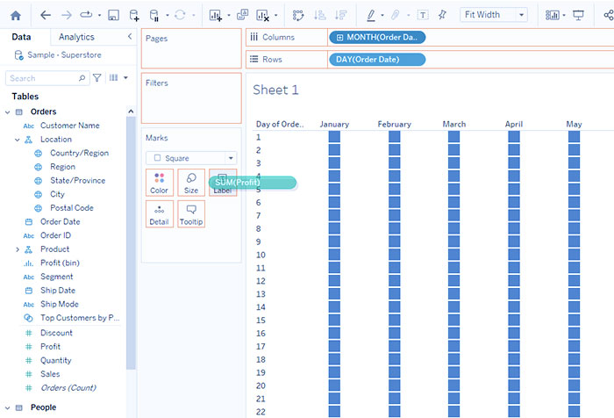Switch to the Analytics tab
Viewport: 614px width, 418px height.
(x=76, y=37)
